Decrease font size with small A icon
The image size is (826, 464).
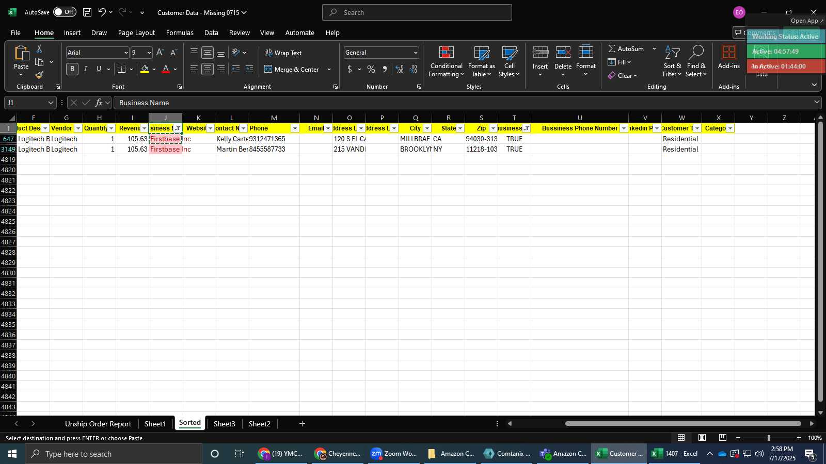click(173, 53)
